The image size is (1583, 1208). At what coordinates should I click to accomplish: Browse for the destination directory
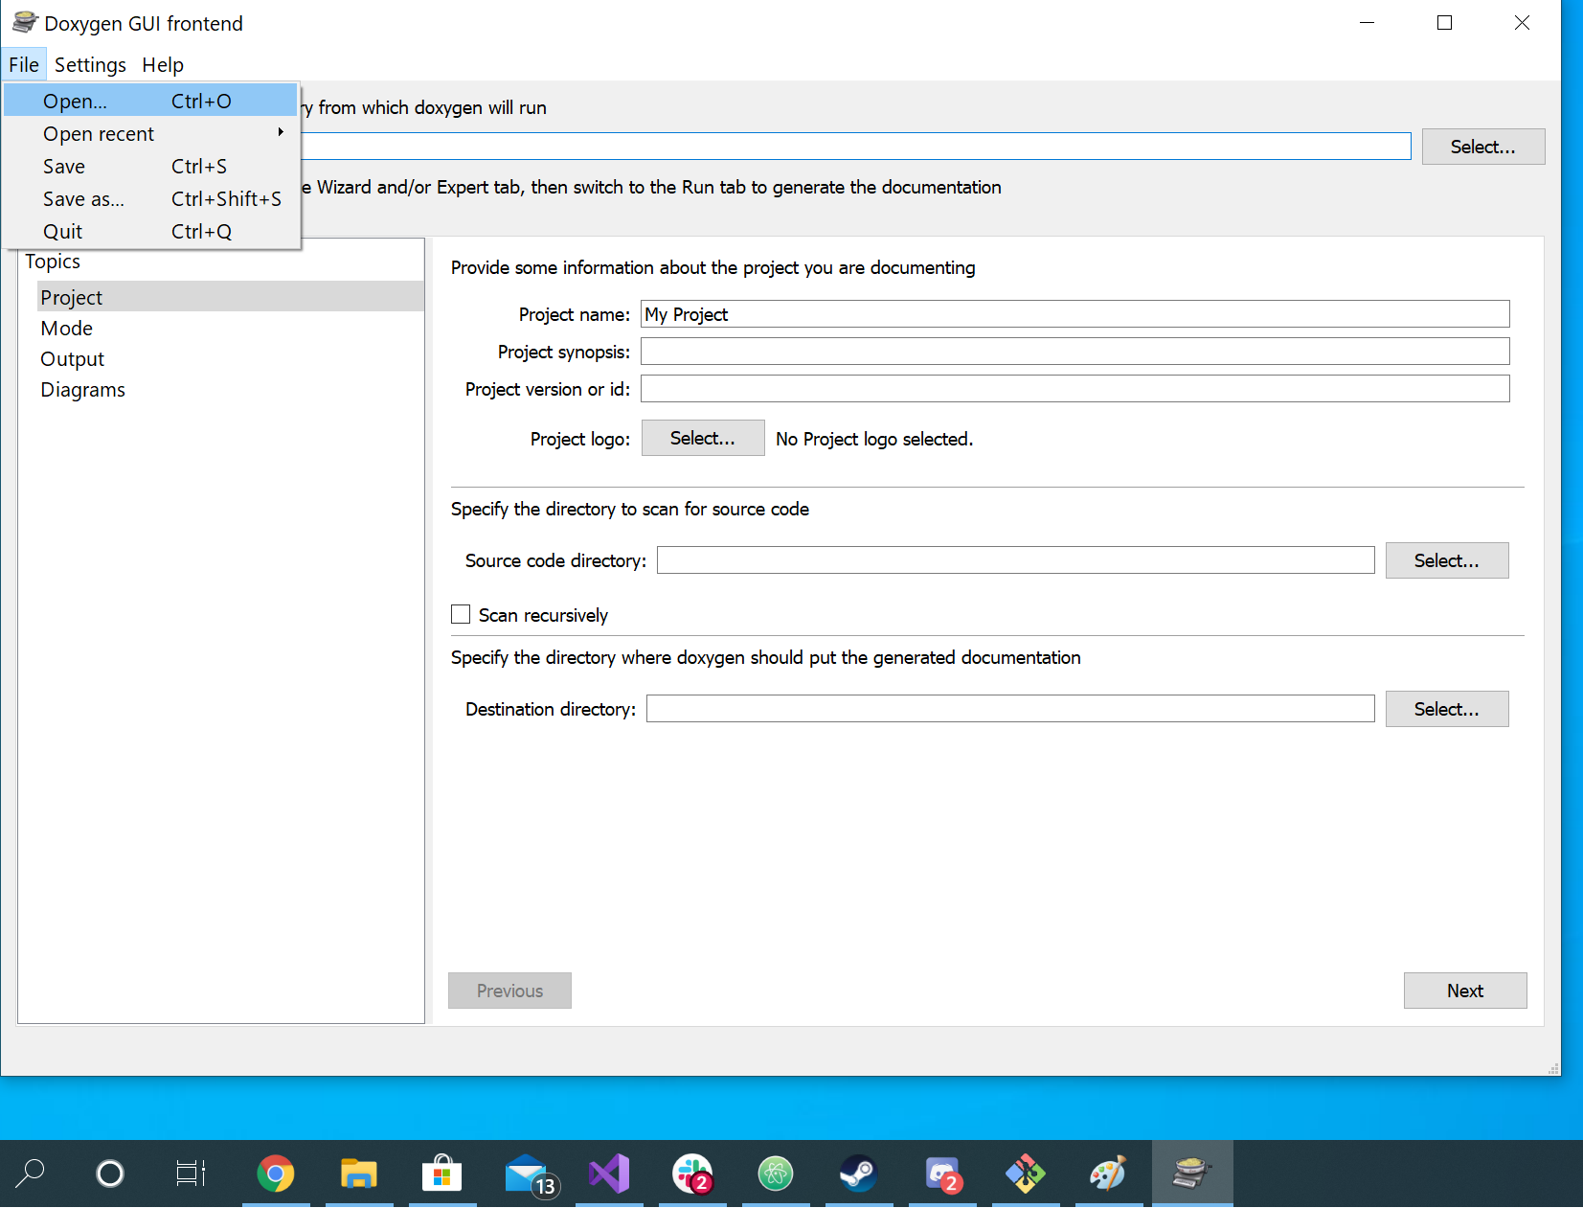(1447, 709)
